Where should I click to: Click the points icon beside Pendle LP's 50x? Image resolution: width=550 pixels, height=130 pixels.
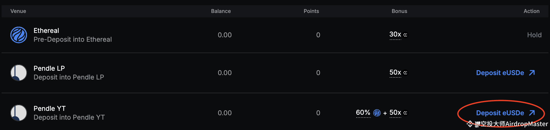tap(405, 73)
